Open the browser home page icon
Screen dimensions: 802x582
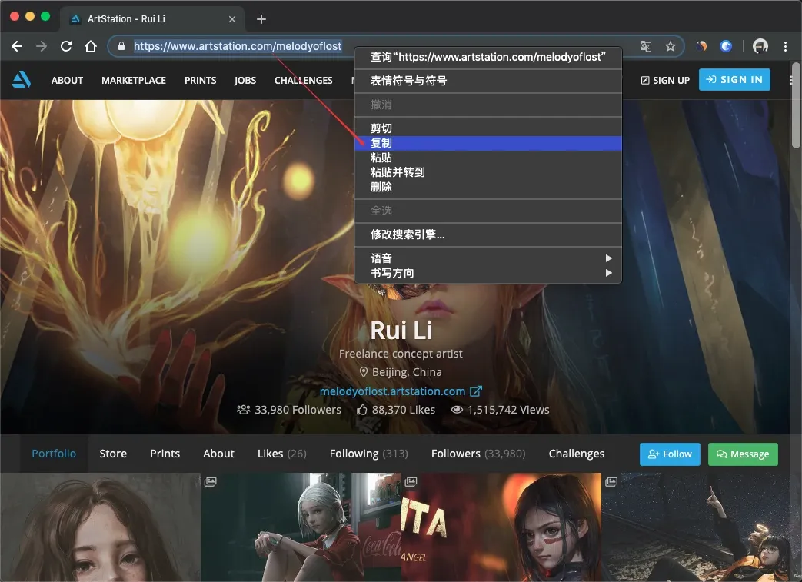(x=91, y=47)
